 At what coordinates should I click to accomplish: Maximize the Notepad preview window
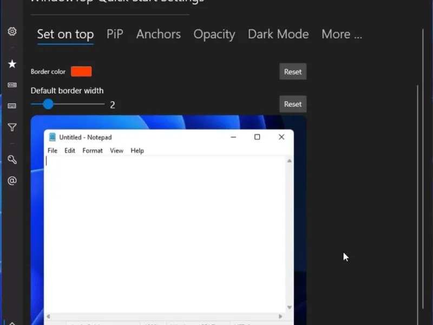point(257,137)
